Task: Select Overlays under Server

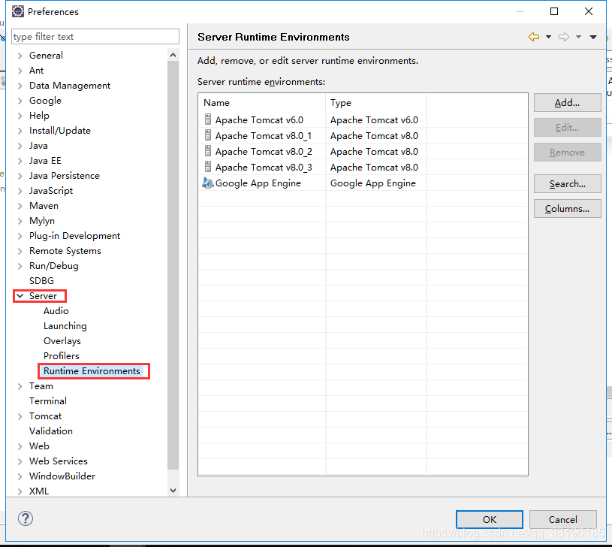Action: 62,341
